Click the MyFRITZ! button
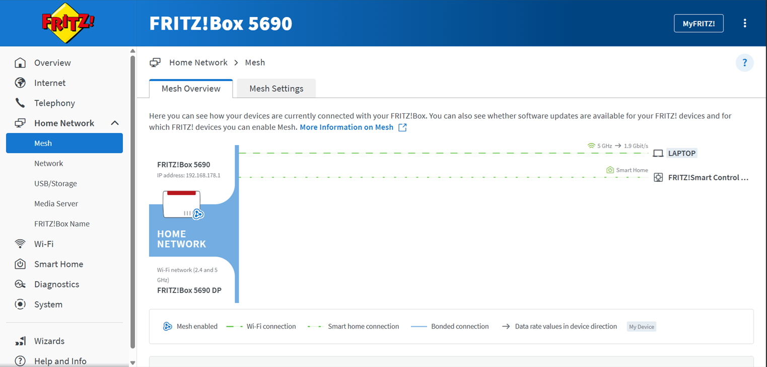 pyautogui.click(x=699, y=23)
